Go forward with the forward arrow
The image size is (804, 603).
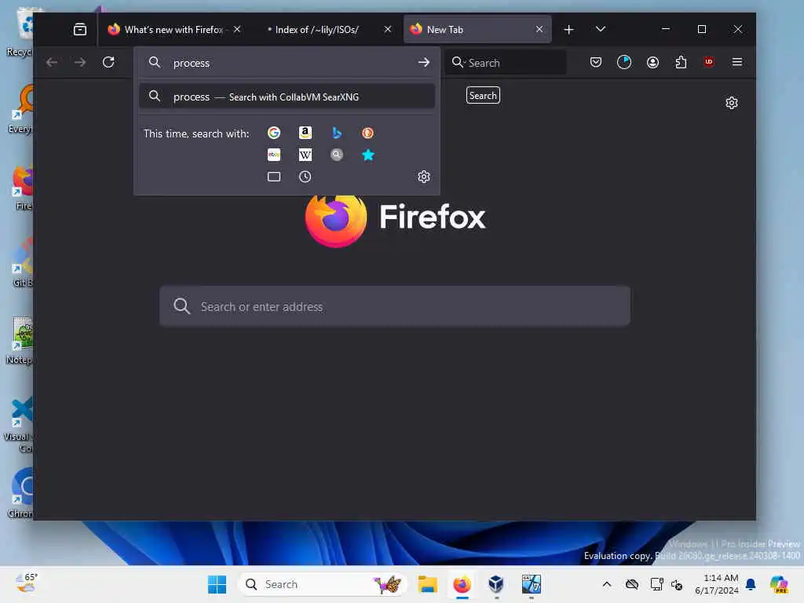80,63
